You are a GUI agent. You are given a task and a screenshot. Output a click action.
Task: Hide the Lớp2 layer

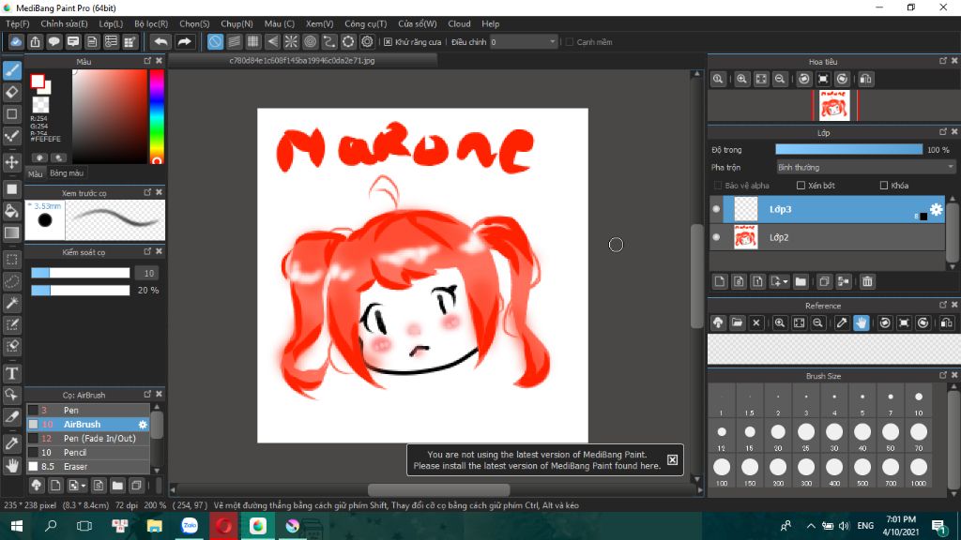(716, 237)
